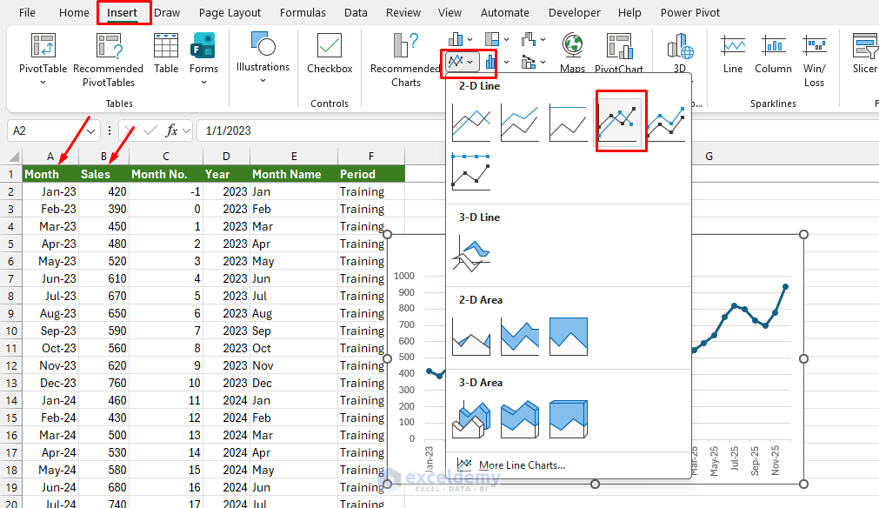Choose the 100% Stacked Line chart
This screenshot has width=879, height=508.
click(568, 123)
